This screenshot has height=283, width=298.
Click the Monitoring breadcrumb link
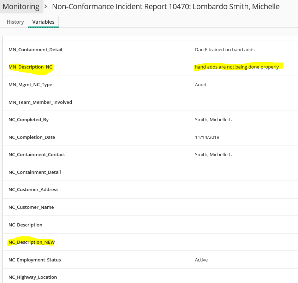21,6
